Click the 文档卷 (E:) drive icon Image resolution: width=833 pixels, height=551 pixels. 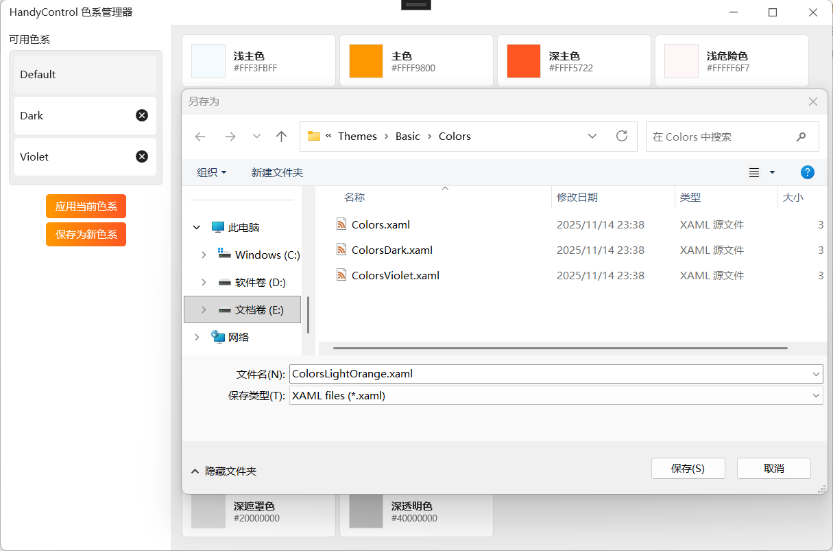click(224, 309)
